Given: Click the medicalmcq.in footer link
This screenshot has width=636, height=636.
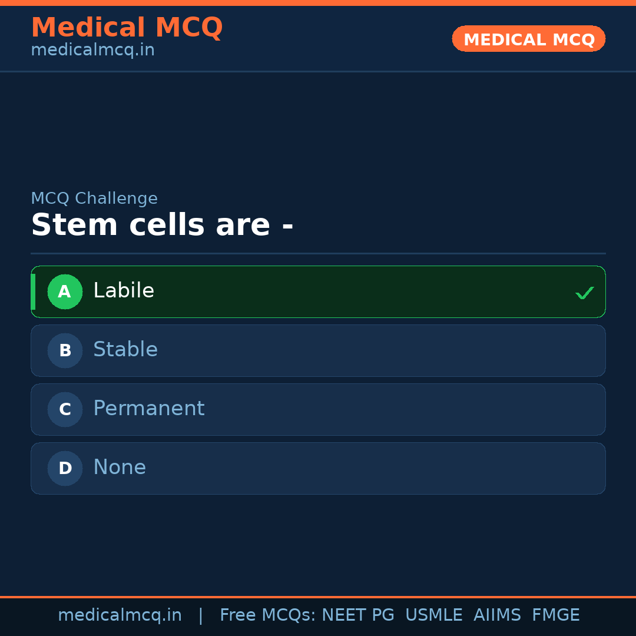Looking at the screenshot, I should pyautogui.click(x=120, y=615).
